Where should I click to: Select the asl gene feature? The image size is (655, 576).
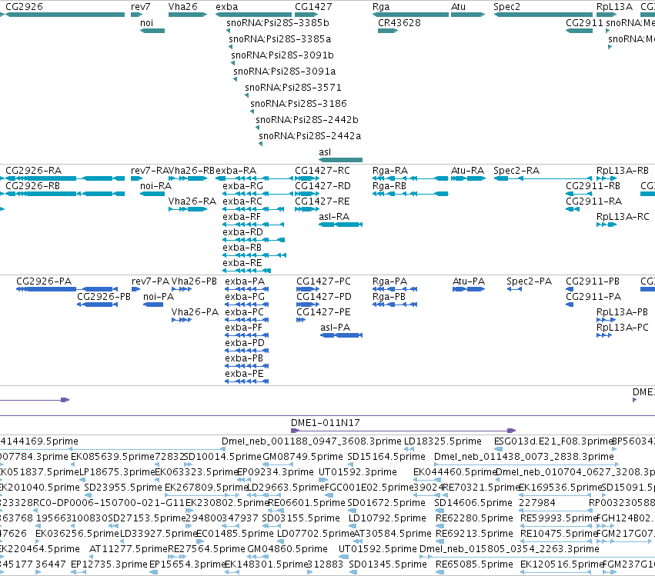tap(340, 160)
